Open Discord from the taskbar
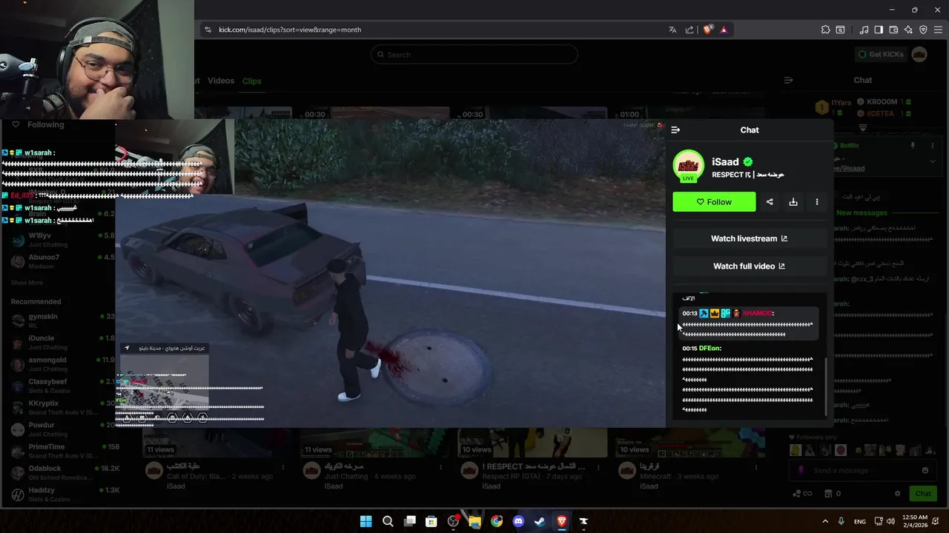This screenshot has width=949, height=533. click(x=518, y=521)
